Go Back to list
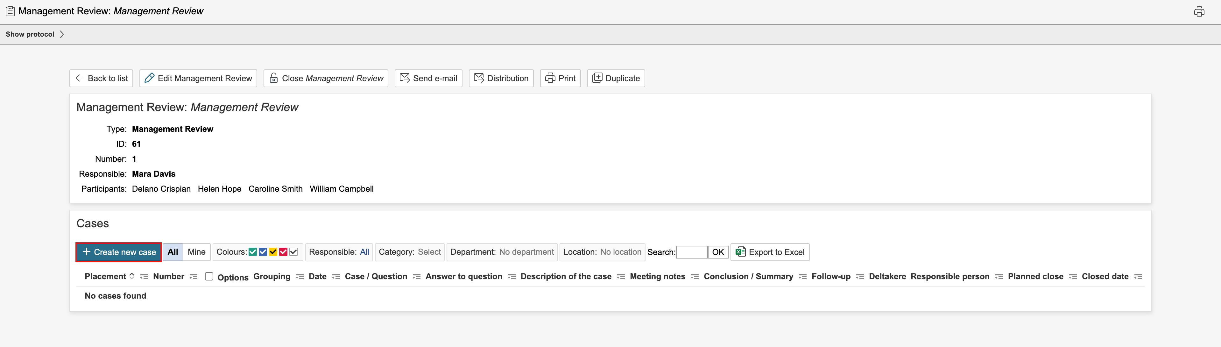The image size is (1221, 347). (x=102, y=78)
